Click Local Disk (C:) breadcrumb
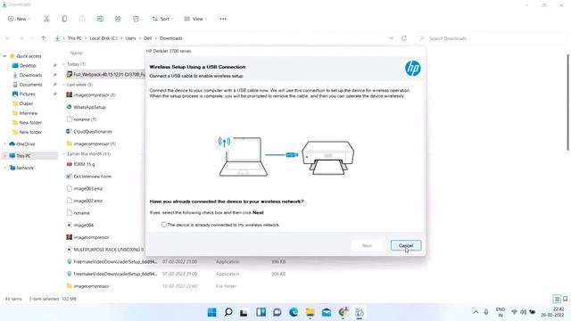Viewport: 571px width, 321px height. tap(103, 37)
